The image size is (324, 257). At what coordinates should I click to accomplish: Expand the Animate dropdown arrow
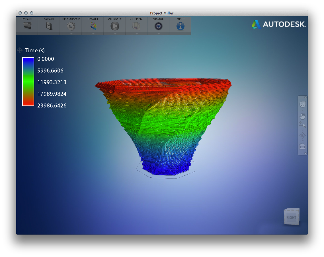coord(115,34)
